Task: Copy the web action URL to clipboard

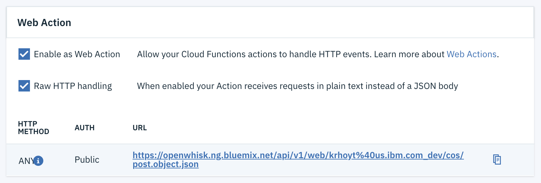Action: (497, 159)
